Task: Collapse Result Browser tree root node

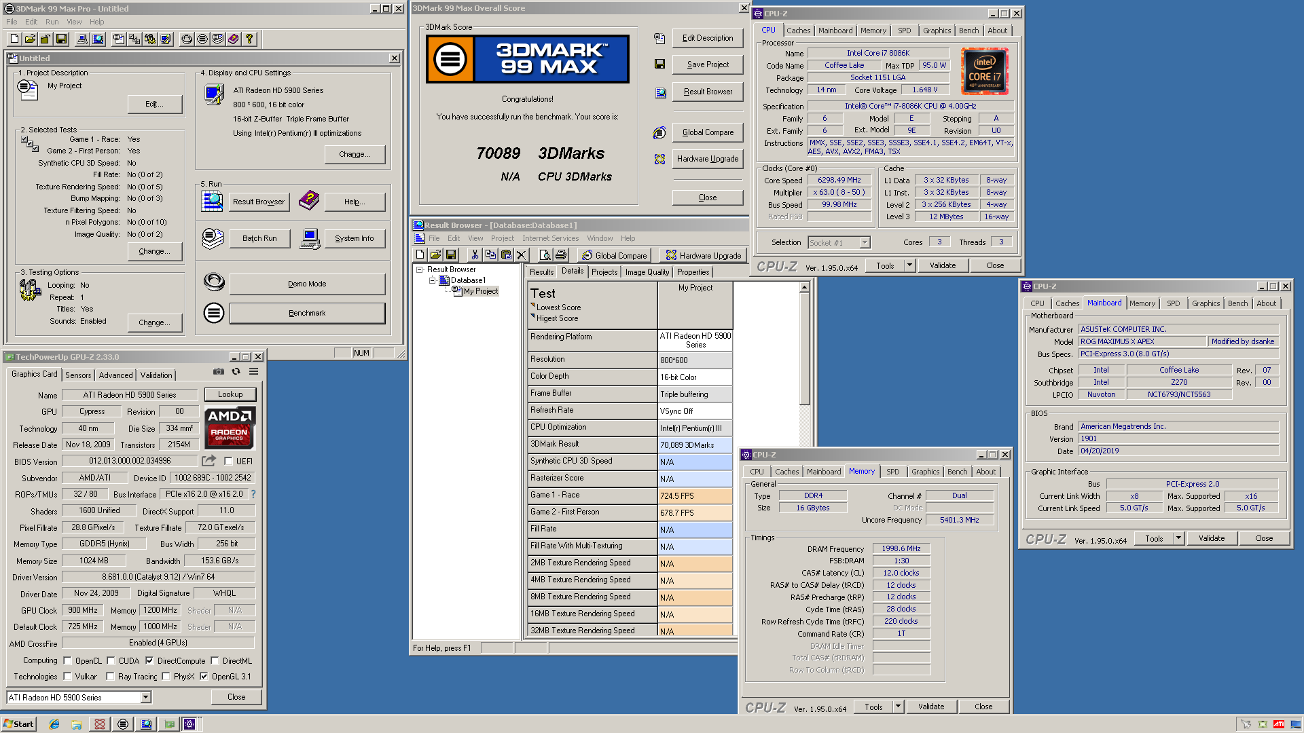Action: coord(420,269)
